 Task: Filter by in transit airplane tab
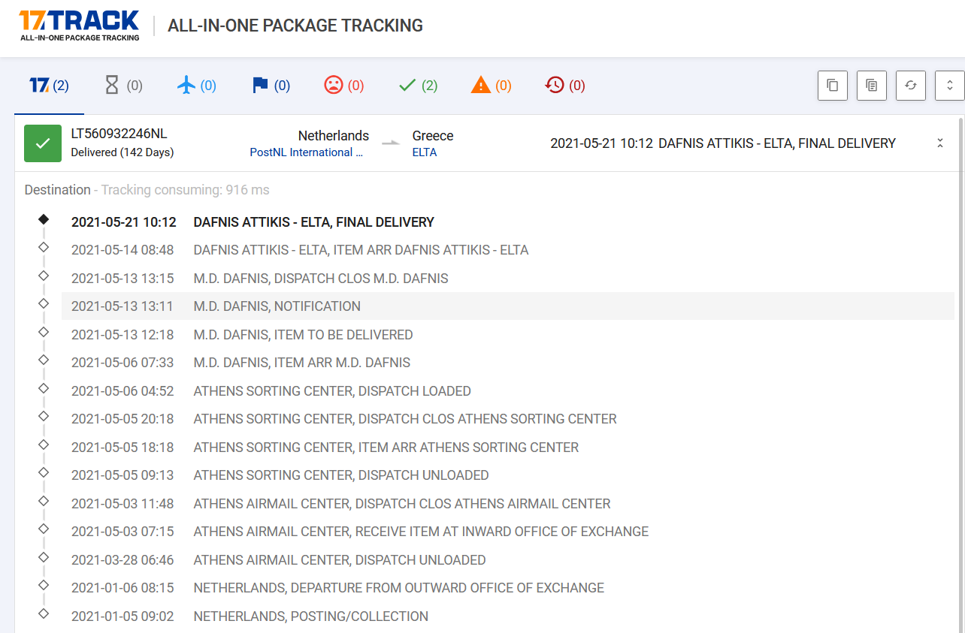pos(197,86)
